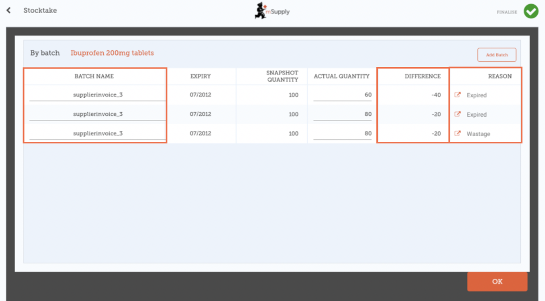This screenshot has height=301, width=545.
Task: Click the second row's actual quantity of 80
Action: click(x=343, y=114)
